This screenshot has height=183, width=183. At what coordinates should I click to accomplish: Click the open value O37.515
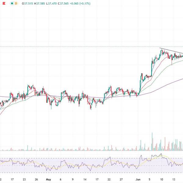pos(27,3)
